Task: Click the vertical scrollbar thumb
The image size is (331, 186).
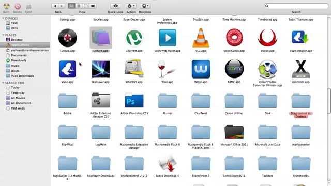Action: tap(329, 101)
